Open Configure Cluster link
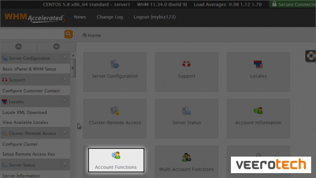 click(20, 144)
